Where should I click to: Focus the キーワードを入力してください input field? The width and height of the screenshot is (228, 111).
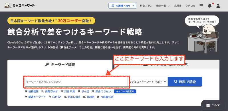76,82
